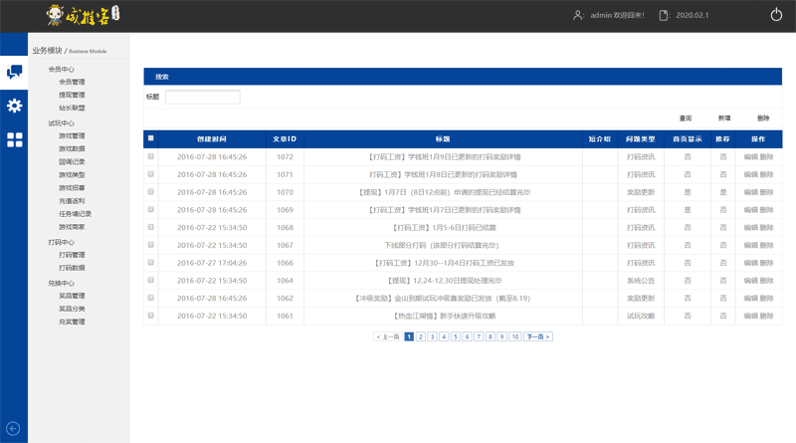Expand the 会员中心 menu group
The height and width of the screenshot is (443, 796).
pyautogui.click(x=61, y=70)
